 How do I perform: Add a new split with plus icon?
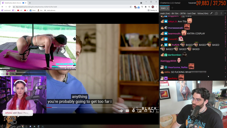[x=225, y=14]
